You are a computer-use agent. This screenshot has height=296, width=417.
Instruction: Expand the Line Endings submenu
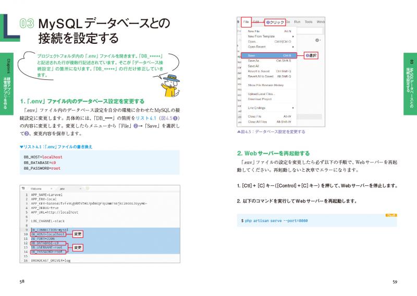coord(269,108)
